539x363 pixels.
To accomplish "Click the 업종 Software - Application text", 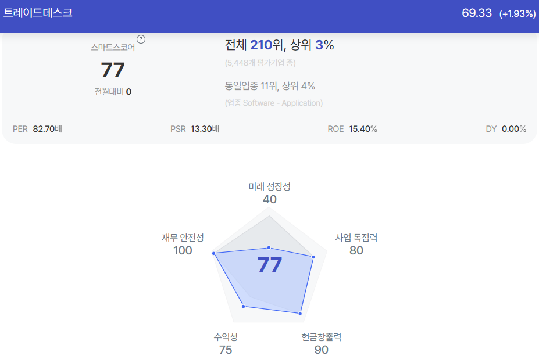I will [x=274, y=103].
